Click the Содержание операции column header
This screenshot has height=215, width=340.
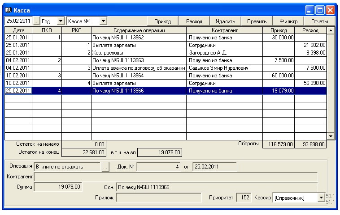tap(139, 30)
